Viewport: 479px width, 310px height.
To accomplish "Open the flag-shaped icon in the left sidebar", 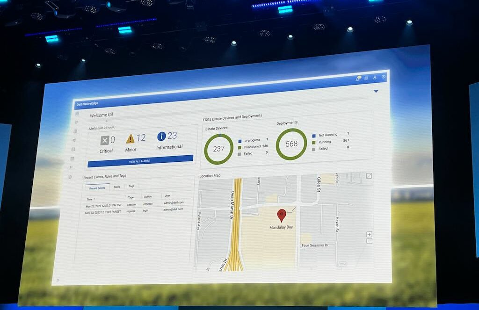I will click(71, 168).
